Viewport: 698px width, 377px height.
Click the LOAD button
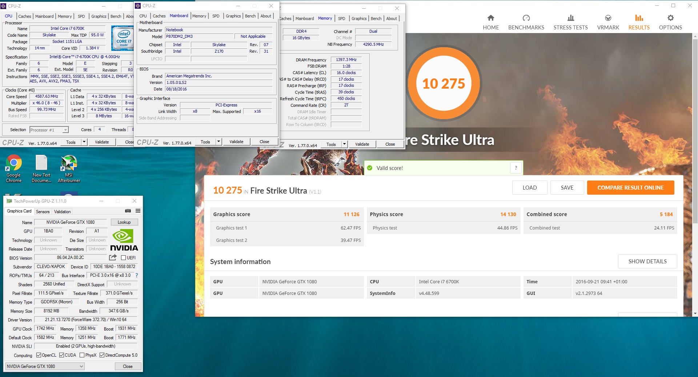[x=530, y=187]
